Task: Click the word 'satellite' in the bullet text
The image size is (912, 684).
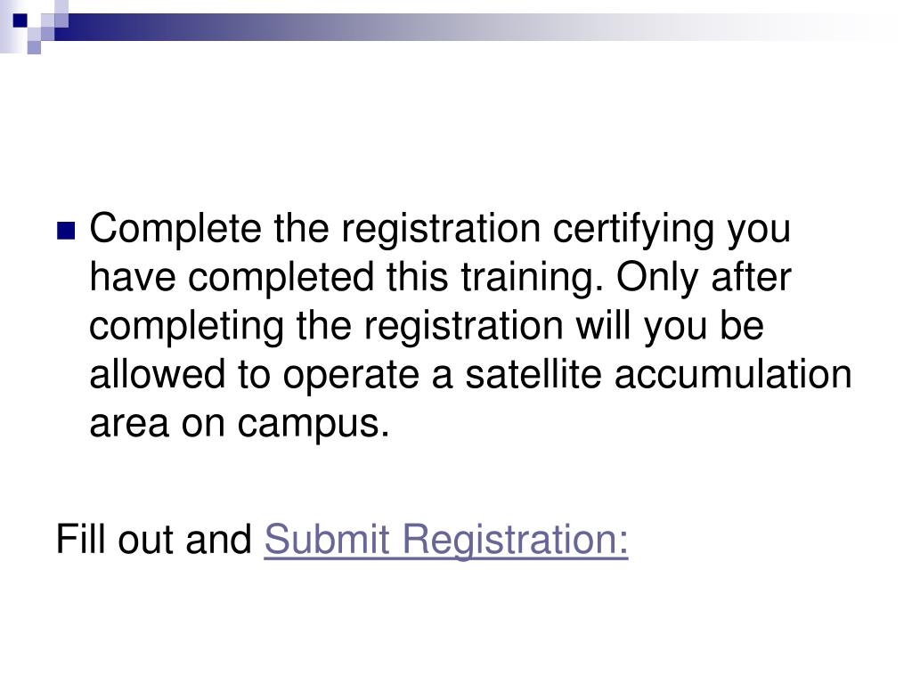Action: click(x=533, y=374)
